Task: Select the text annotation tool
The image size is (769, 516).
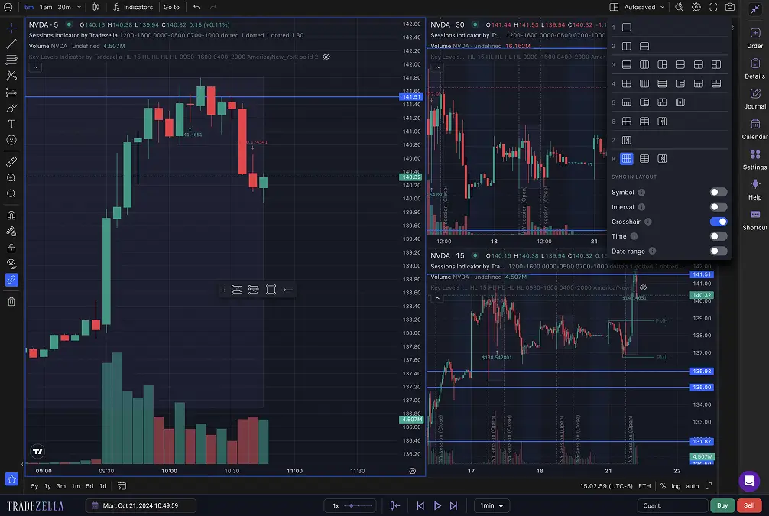Action: (11, 124)
